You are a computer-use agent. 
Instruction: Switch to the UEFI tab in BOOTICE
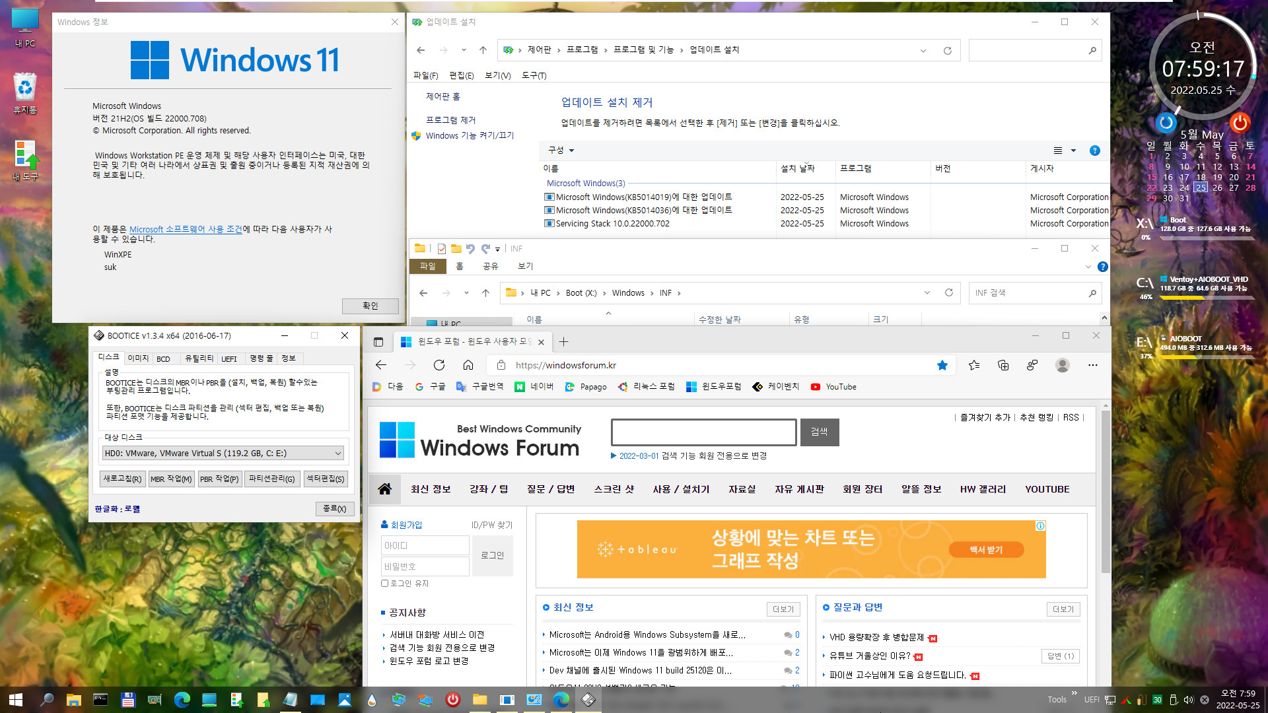tap(229, 358)
